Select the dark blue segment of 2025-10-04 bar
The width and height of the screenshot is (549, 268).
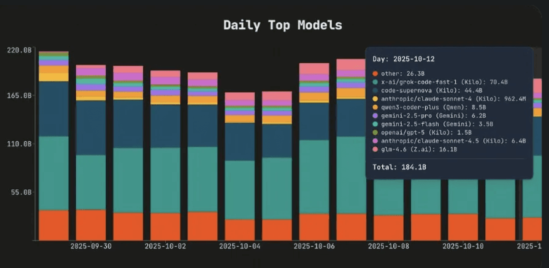tap(240, 141)
